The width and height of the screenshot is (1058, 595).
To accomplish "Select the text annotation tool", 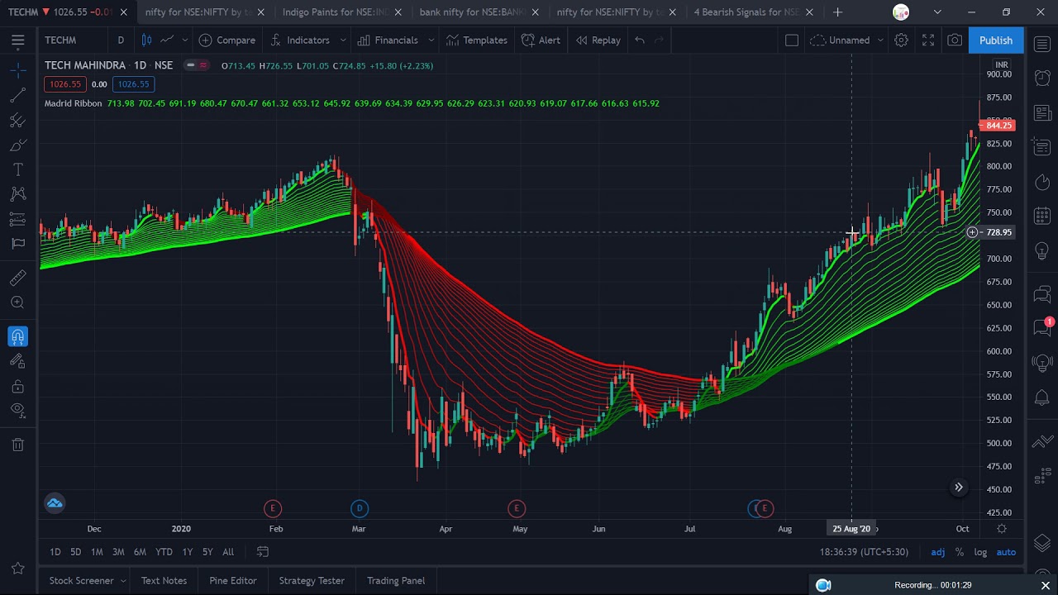I will (x=17, y=170).
